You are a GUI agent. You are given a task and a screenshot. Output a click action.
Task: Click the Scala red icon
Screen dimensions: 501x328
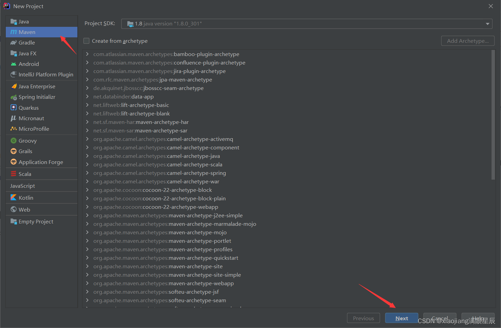click(14, 174)
